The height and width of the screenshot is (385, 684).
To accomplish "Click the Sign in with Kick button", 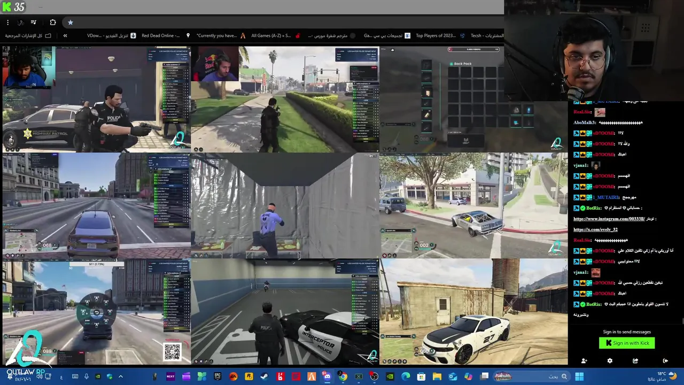I will click(x=627, y=343).
